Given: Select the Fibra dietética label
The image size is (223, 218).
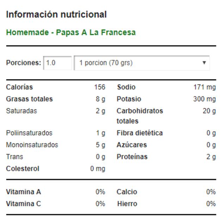Looking at the screenshot, I should click(140, 133).
